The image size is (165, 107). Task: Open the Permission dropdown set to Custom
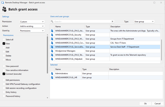point(32,22)
